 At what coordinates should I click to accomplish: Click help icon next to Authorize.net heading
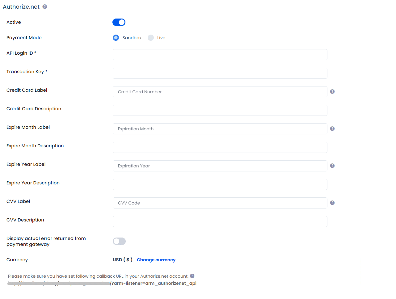click(45, 6)
